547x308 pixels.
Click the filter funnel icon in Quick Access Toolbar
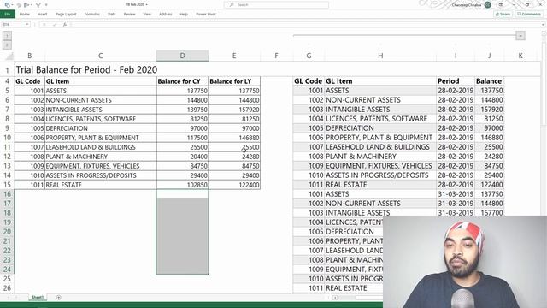pos(38,5)
